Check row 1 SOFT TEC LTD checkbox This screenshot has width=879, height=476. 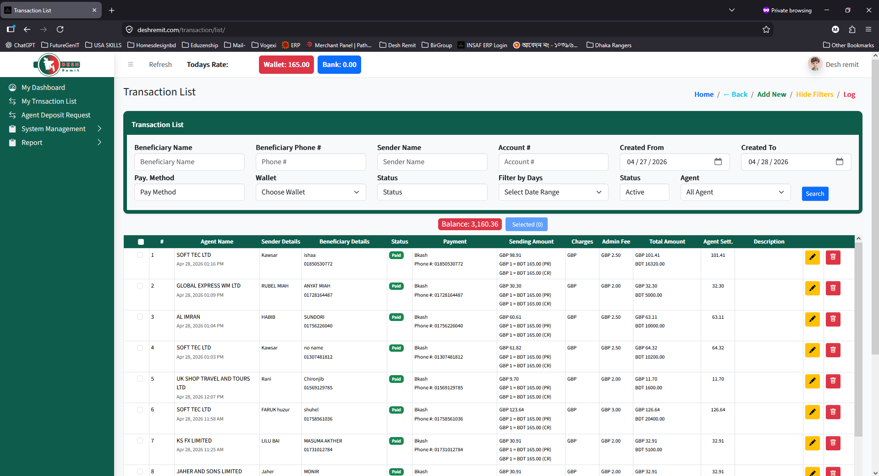140,255
